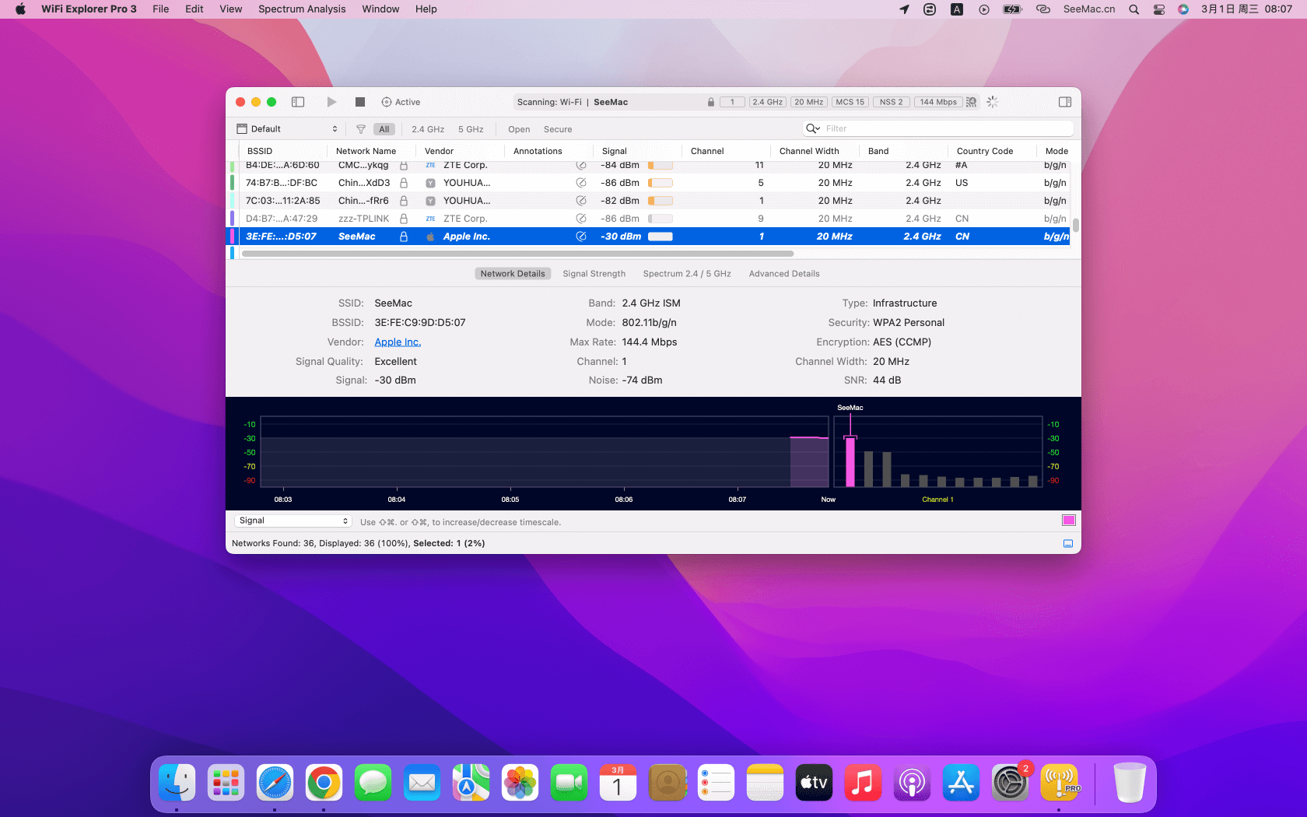The width and height of the screenshot is (1307, 817).
Task: Open Launchpad from the Dock
Action: tap(226, 783)
